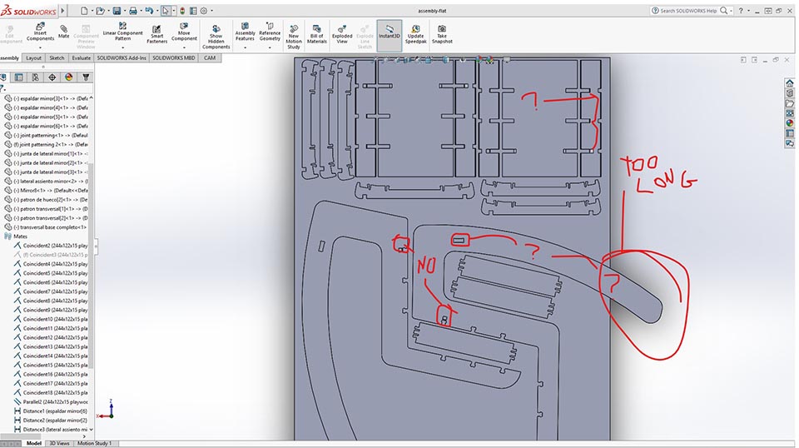The image size is (799, 448).
Task: Open the Help question mark dropdown arrow
Action: pyautogui.click(x=748, y=10)
